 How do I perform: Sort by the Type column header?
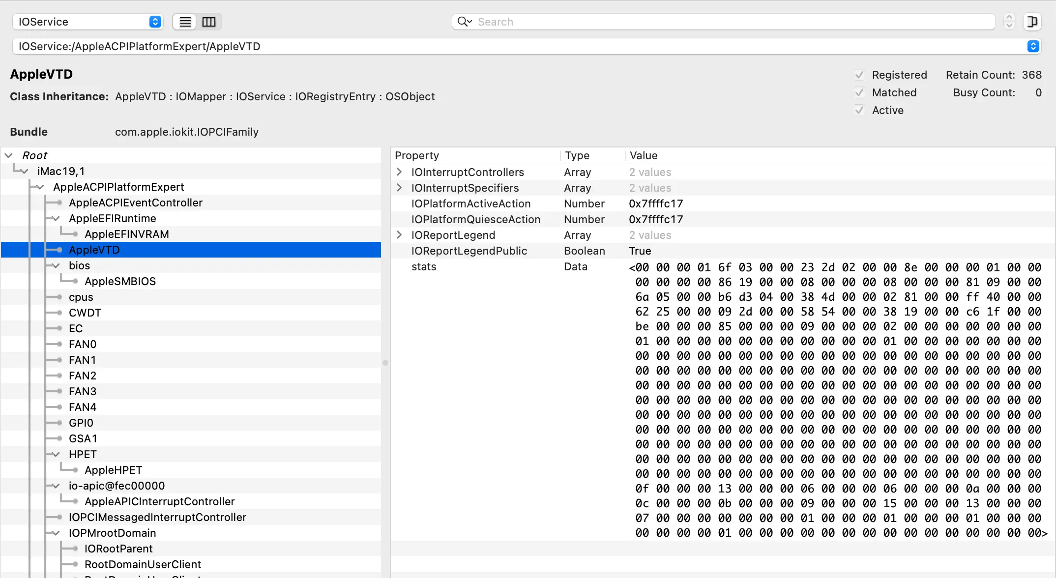[x=592, y=155]
